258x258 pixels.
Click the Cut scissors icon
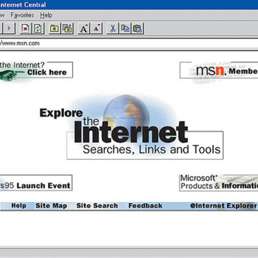click(x=113, y=28)
